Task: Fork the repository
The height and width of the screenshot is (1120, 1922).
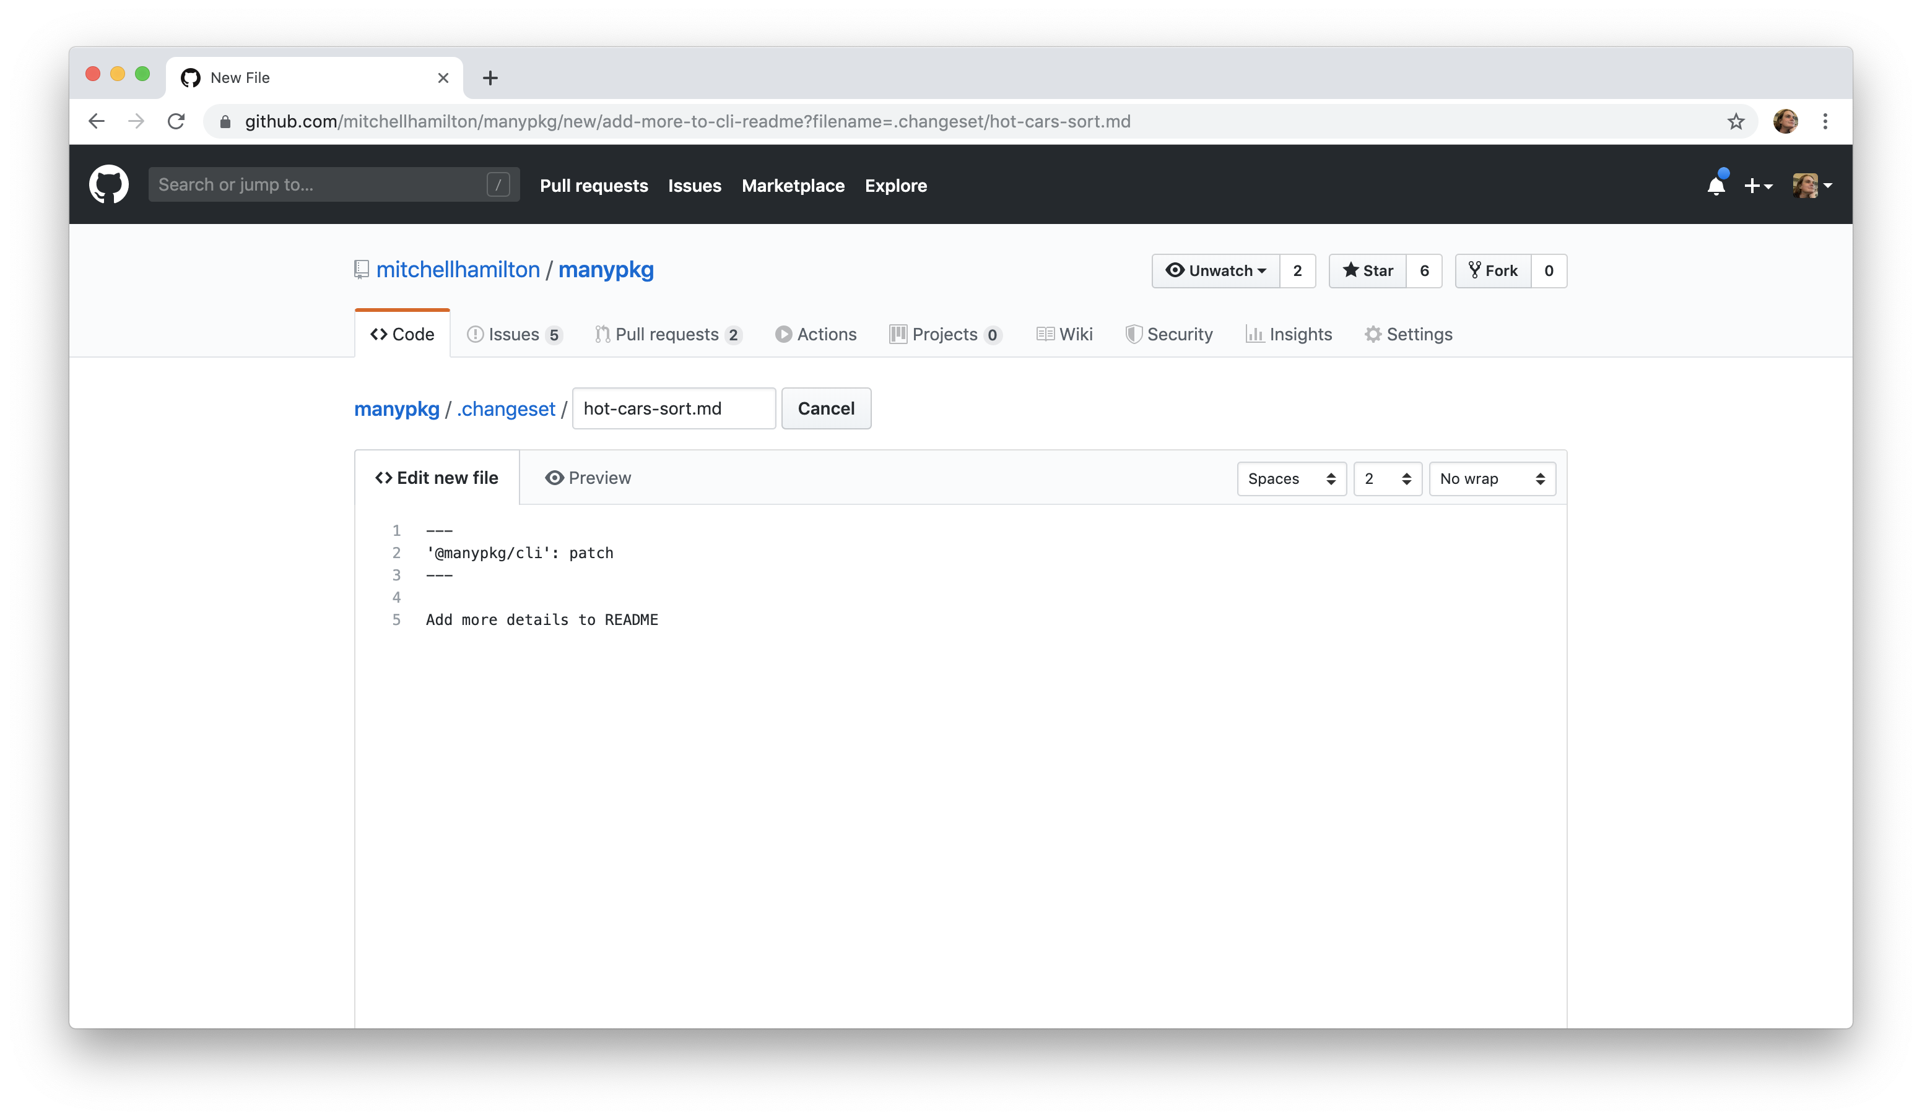Action: [1494, 270]
